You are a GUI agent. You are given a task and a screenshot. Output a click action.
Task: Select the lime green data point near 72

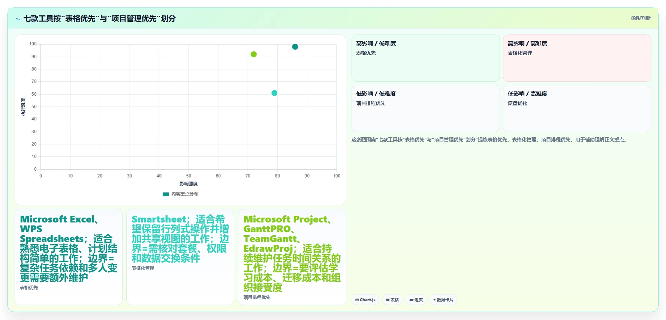[x=254, y=54]
